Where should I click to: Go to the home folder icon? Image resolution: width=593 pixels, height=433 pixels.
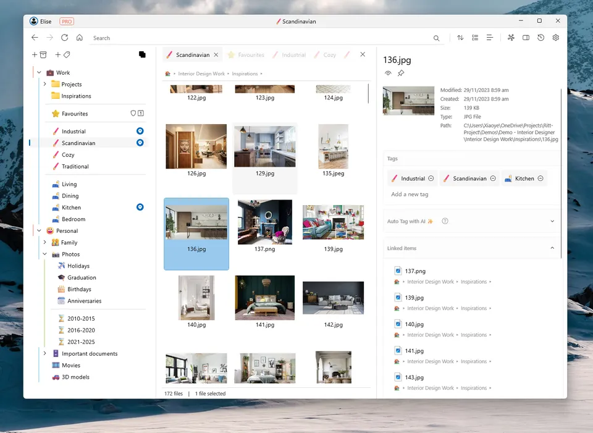click(x=80, y=38)
